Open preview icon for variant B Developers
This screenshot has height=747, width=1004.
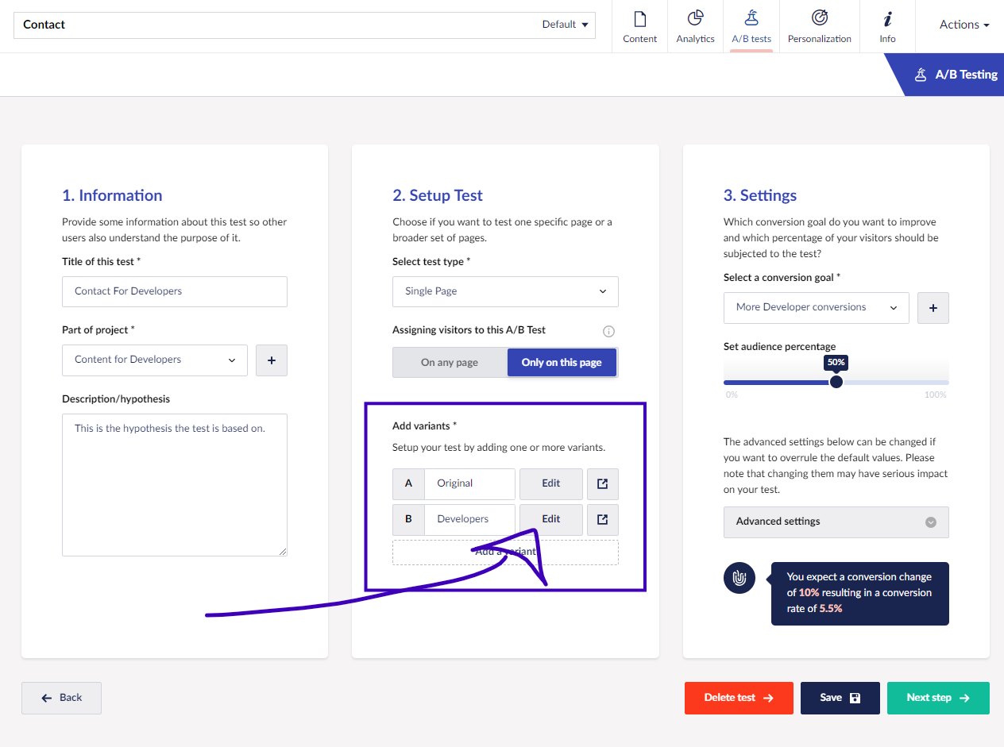click(602, 519)
